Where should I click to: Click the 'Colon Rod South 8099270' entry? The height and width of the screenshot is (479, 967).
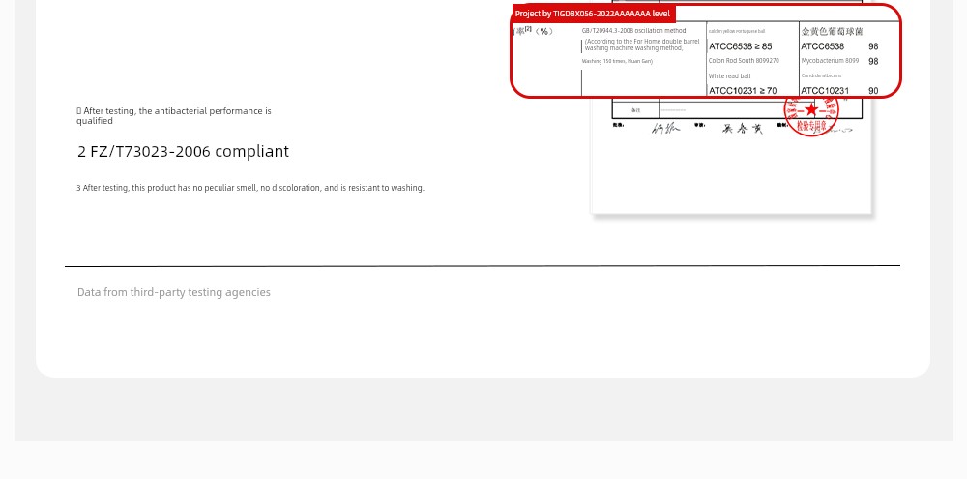click(743, 61)
